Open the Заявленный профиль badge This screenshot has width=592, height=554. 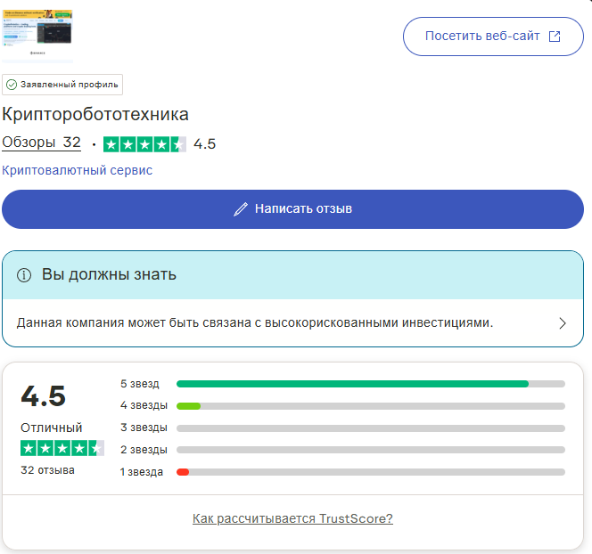tap(62, 85)
